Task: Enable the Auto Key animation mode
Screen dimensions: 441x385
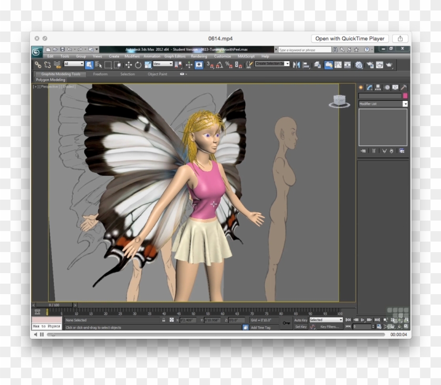Action: 301,319
